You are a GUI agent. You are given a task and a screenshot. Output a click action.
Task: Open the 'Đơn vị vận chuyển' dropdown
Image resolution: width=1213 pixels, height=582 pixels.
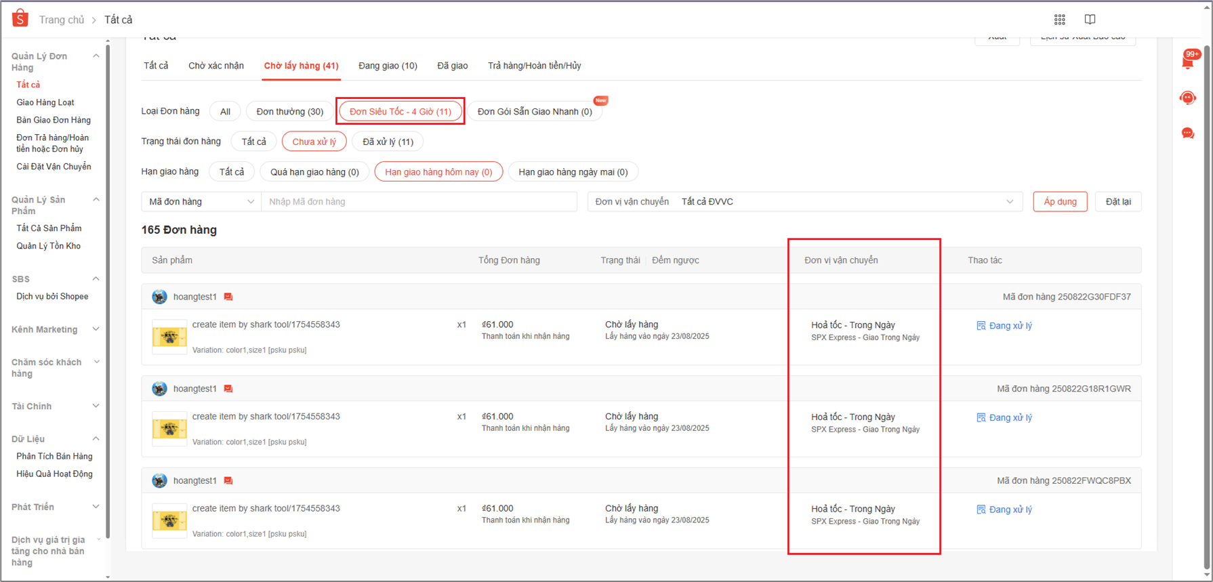[x=804, y=202]
